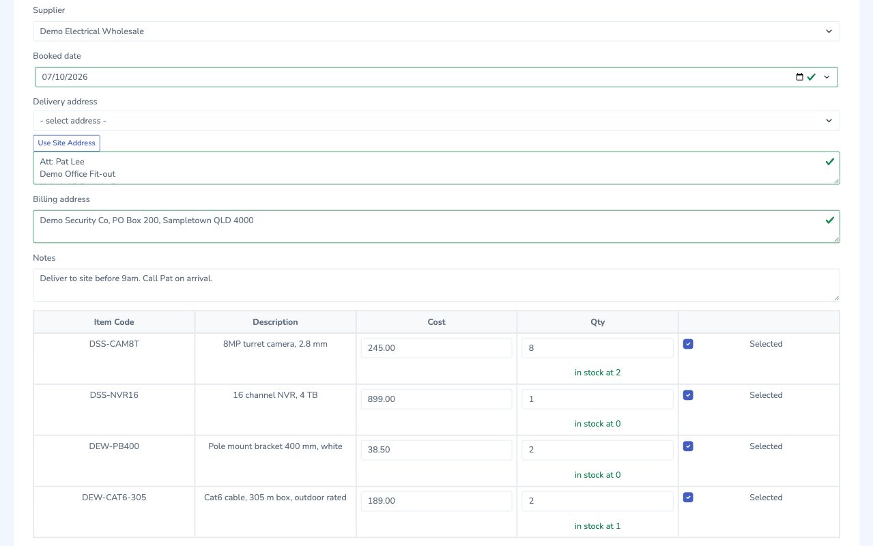Open the Supplier dropdown
The width and height of the screenshot is (873, 546).
pyautogui.click(x=436, y=31)
